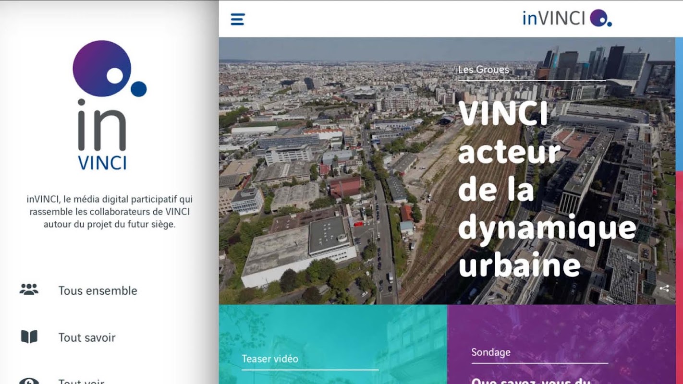
Task: Select the open book icon for Tout savoir
Action: point(29,337)
